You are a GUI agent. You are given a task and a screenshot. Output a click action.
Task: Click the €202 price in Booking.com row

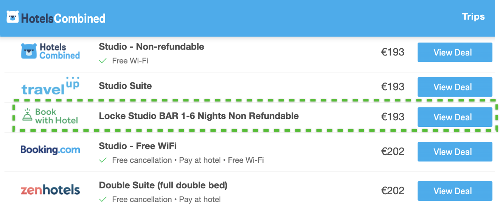point(393,152)
